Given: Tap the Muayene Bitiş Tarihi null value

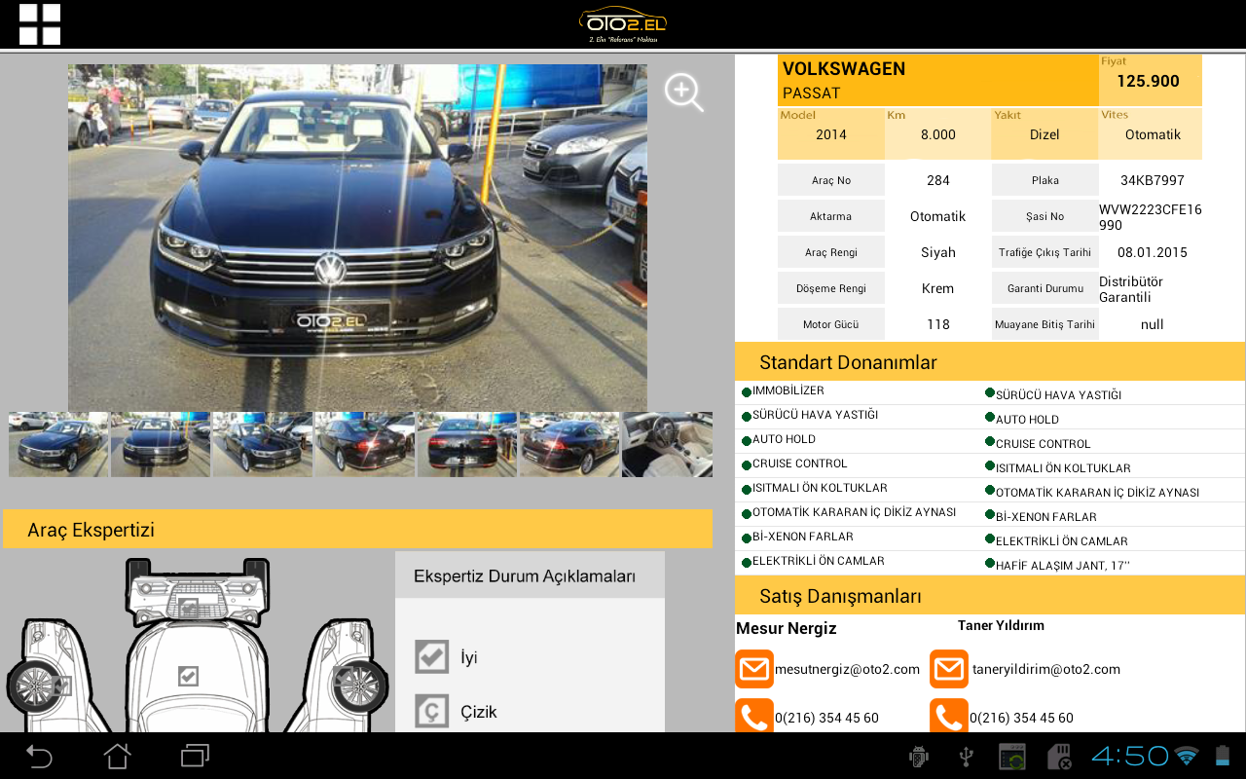Looking at the screenshot, I should tap(1153, 324).
